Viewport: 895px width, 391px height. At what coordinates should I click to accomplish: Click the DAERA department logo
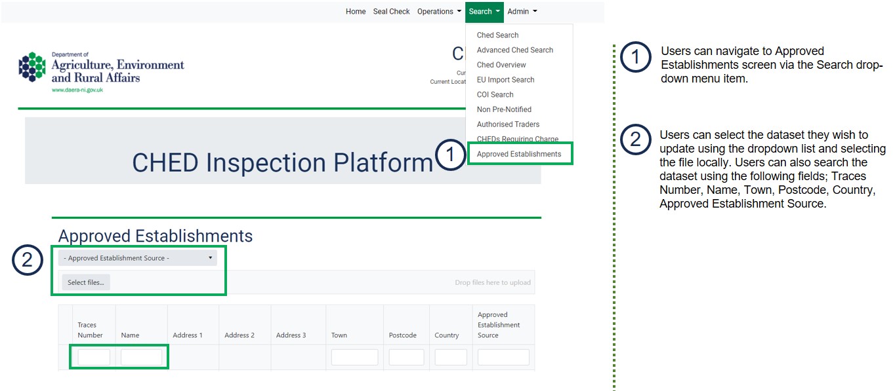click(x=101, y=71)
